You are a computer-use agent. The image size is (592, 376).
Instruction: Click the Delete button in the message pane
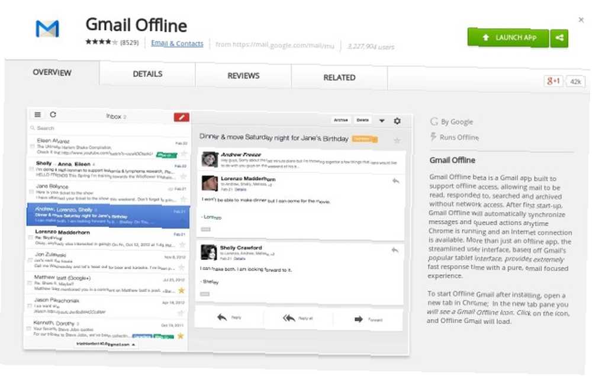point(362,120)
